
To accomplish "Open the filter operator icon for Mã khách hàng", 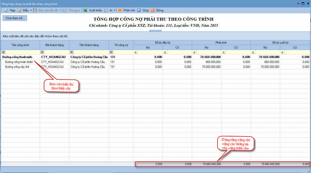I will [42, 52].
